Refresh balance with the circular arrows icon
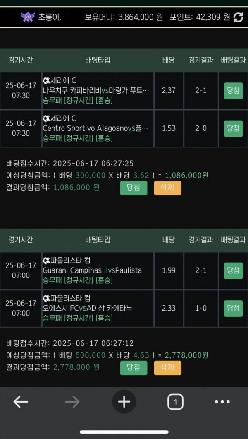 tap(238, 17)
